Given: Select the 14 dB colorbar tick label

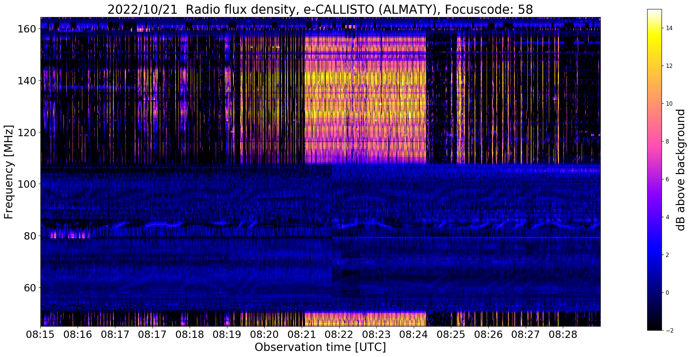Looking at the screenshot, I should (669, 28).
